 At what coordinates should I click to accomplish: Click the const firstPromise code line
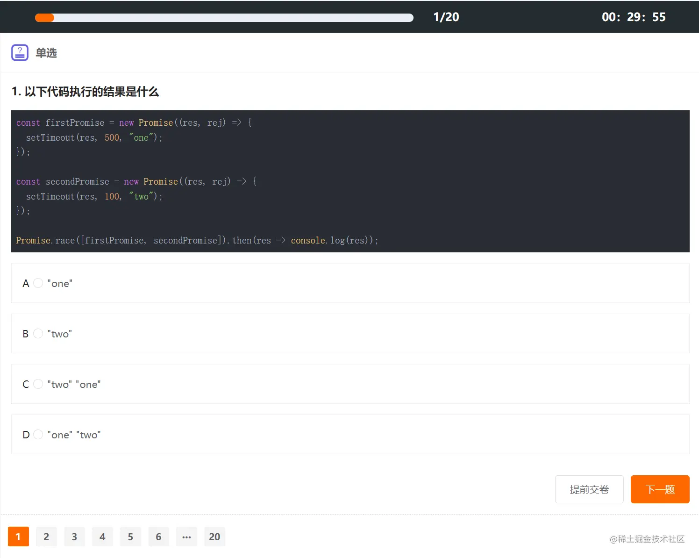click(x=134, y=122)
